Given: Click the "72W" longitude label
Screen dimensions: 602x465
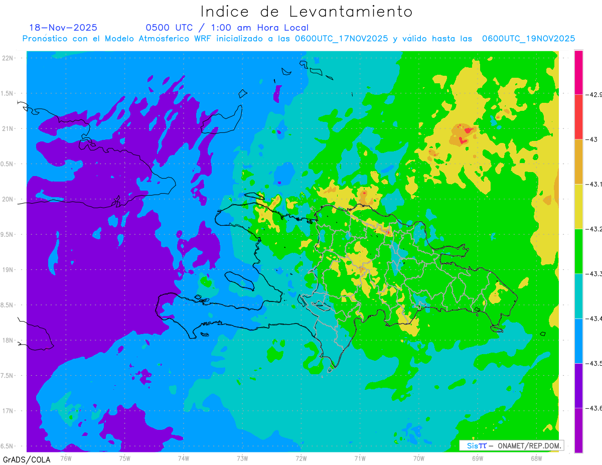Looking at the screenshot, I should pyautogui.click(x=301, y=458).
